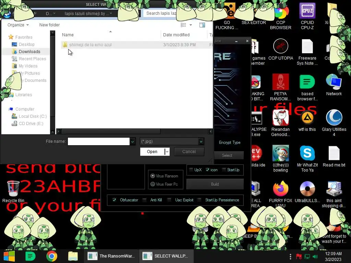Open the CCP BROWSER desktop icon

pyautogui.click(x=280, y=16)
